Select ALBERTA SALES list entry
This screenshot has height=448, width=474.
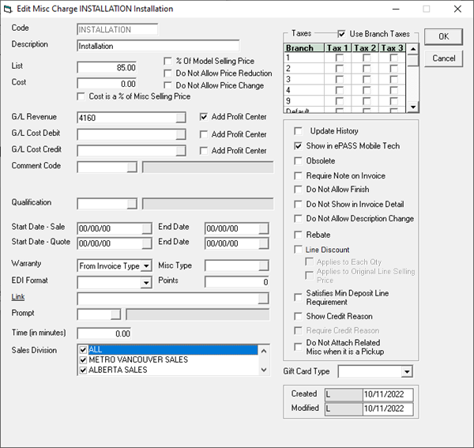118,370
